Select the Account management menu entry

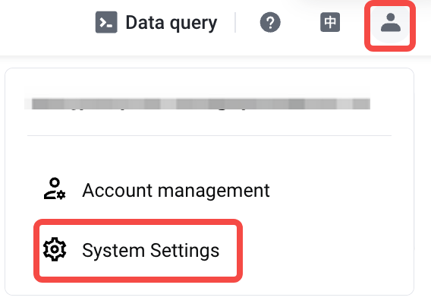[156, 190]
